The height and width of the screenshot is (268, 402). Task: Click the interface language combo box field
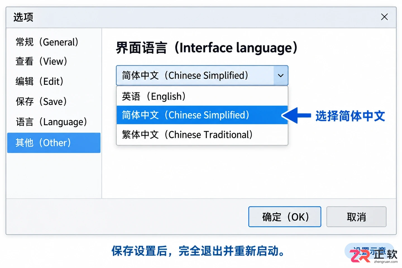click(x=202, y=75)
